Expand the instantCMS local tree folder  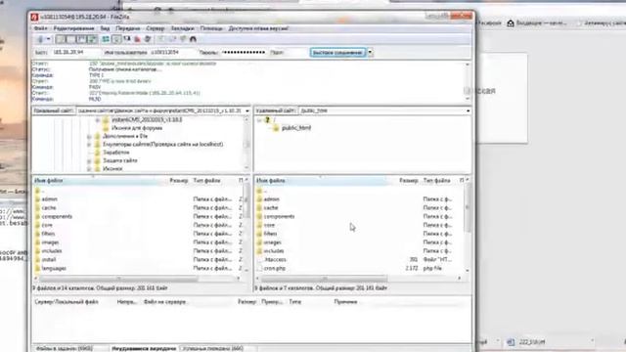tap(98, 119)
